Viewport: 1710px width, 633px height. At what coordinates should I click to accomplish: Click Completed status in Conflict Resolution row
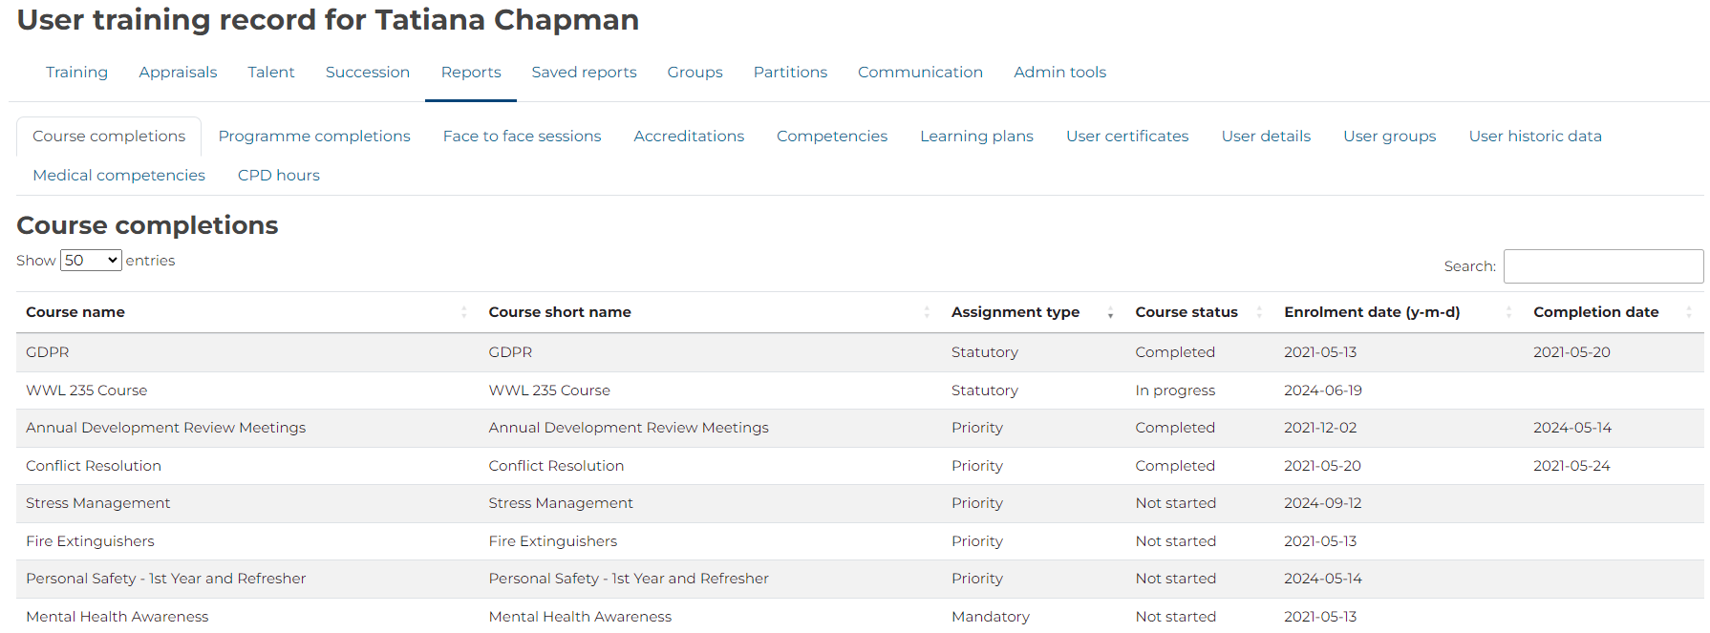[1175, 466]
